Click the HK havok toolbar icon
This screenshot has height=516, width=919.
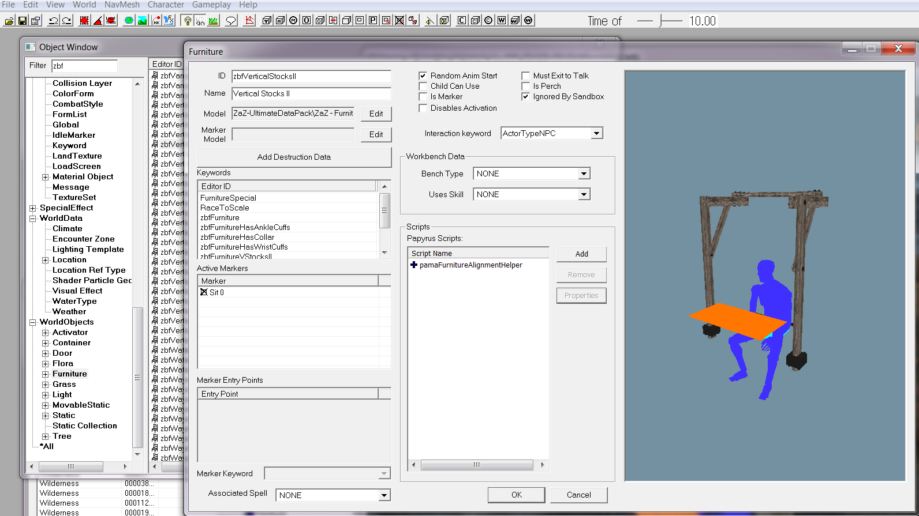pyautogui.click(x=155, y=21)
